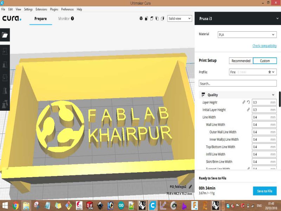Click the Monitor help question mark icon
281x211 pixels.
[x=72, y=19]
